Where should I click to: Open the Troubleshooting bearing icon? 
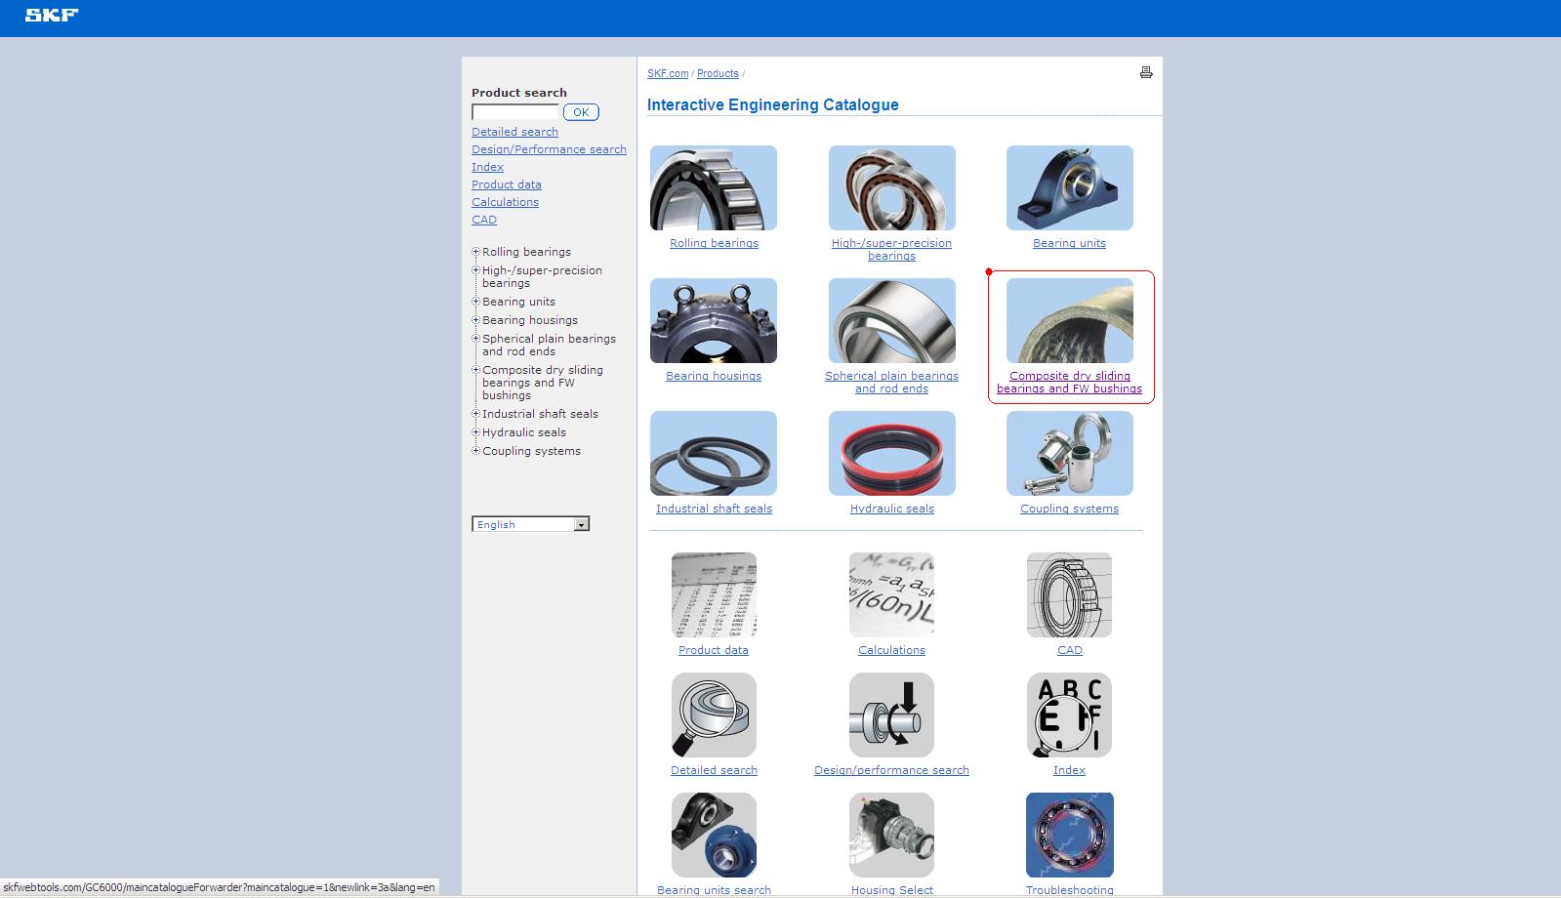(x=1069, y=835)
